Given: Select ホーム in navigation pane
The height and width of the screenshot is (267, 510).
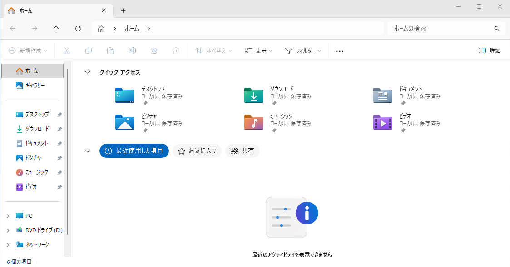Looking at the screenshot, I should coord(33,71).
